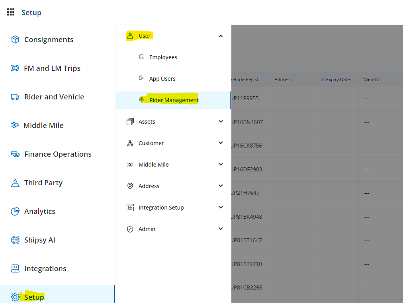Viewport: 403px width, 303px height.
Task: Click the Integrations icon in sidebar
Action: [x=15, y=268]
